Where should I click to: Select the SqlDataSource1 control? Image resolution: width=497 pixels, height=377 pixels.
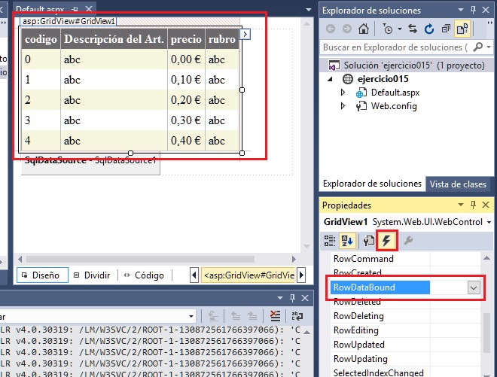click(x=90, y=163)
